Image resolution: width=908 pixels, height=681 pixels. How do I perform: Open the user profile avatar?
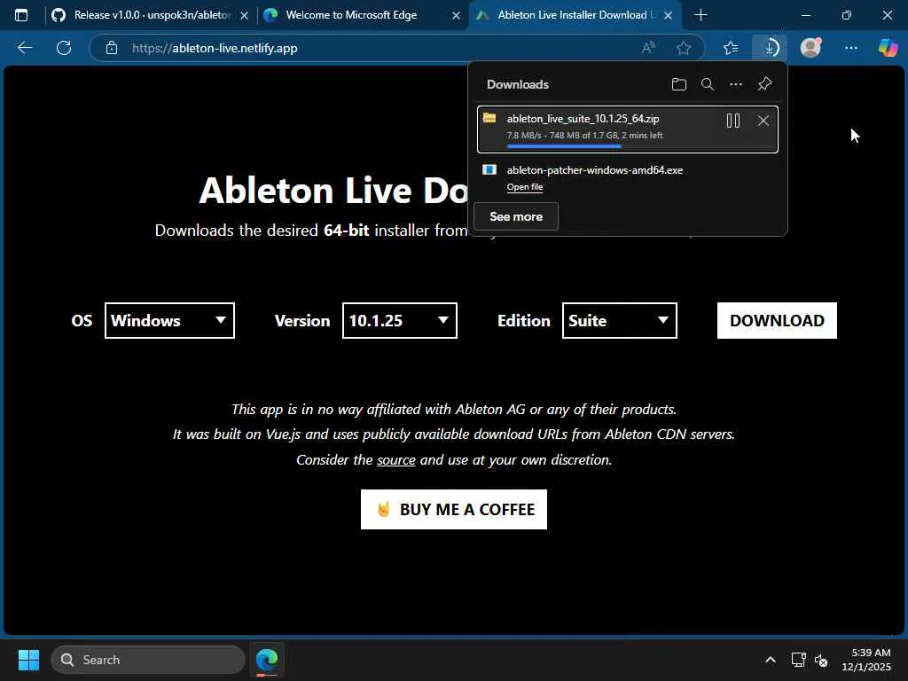tap(810, 48)
